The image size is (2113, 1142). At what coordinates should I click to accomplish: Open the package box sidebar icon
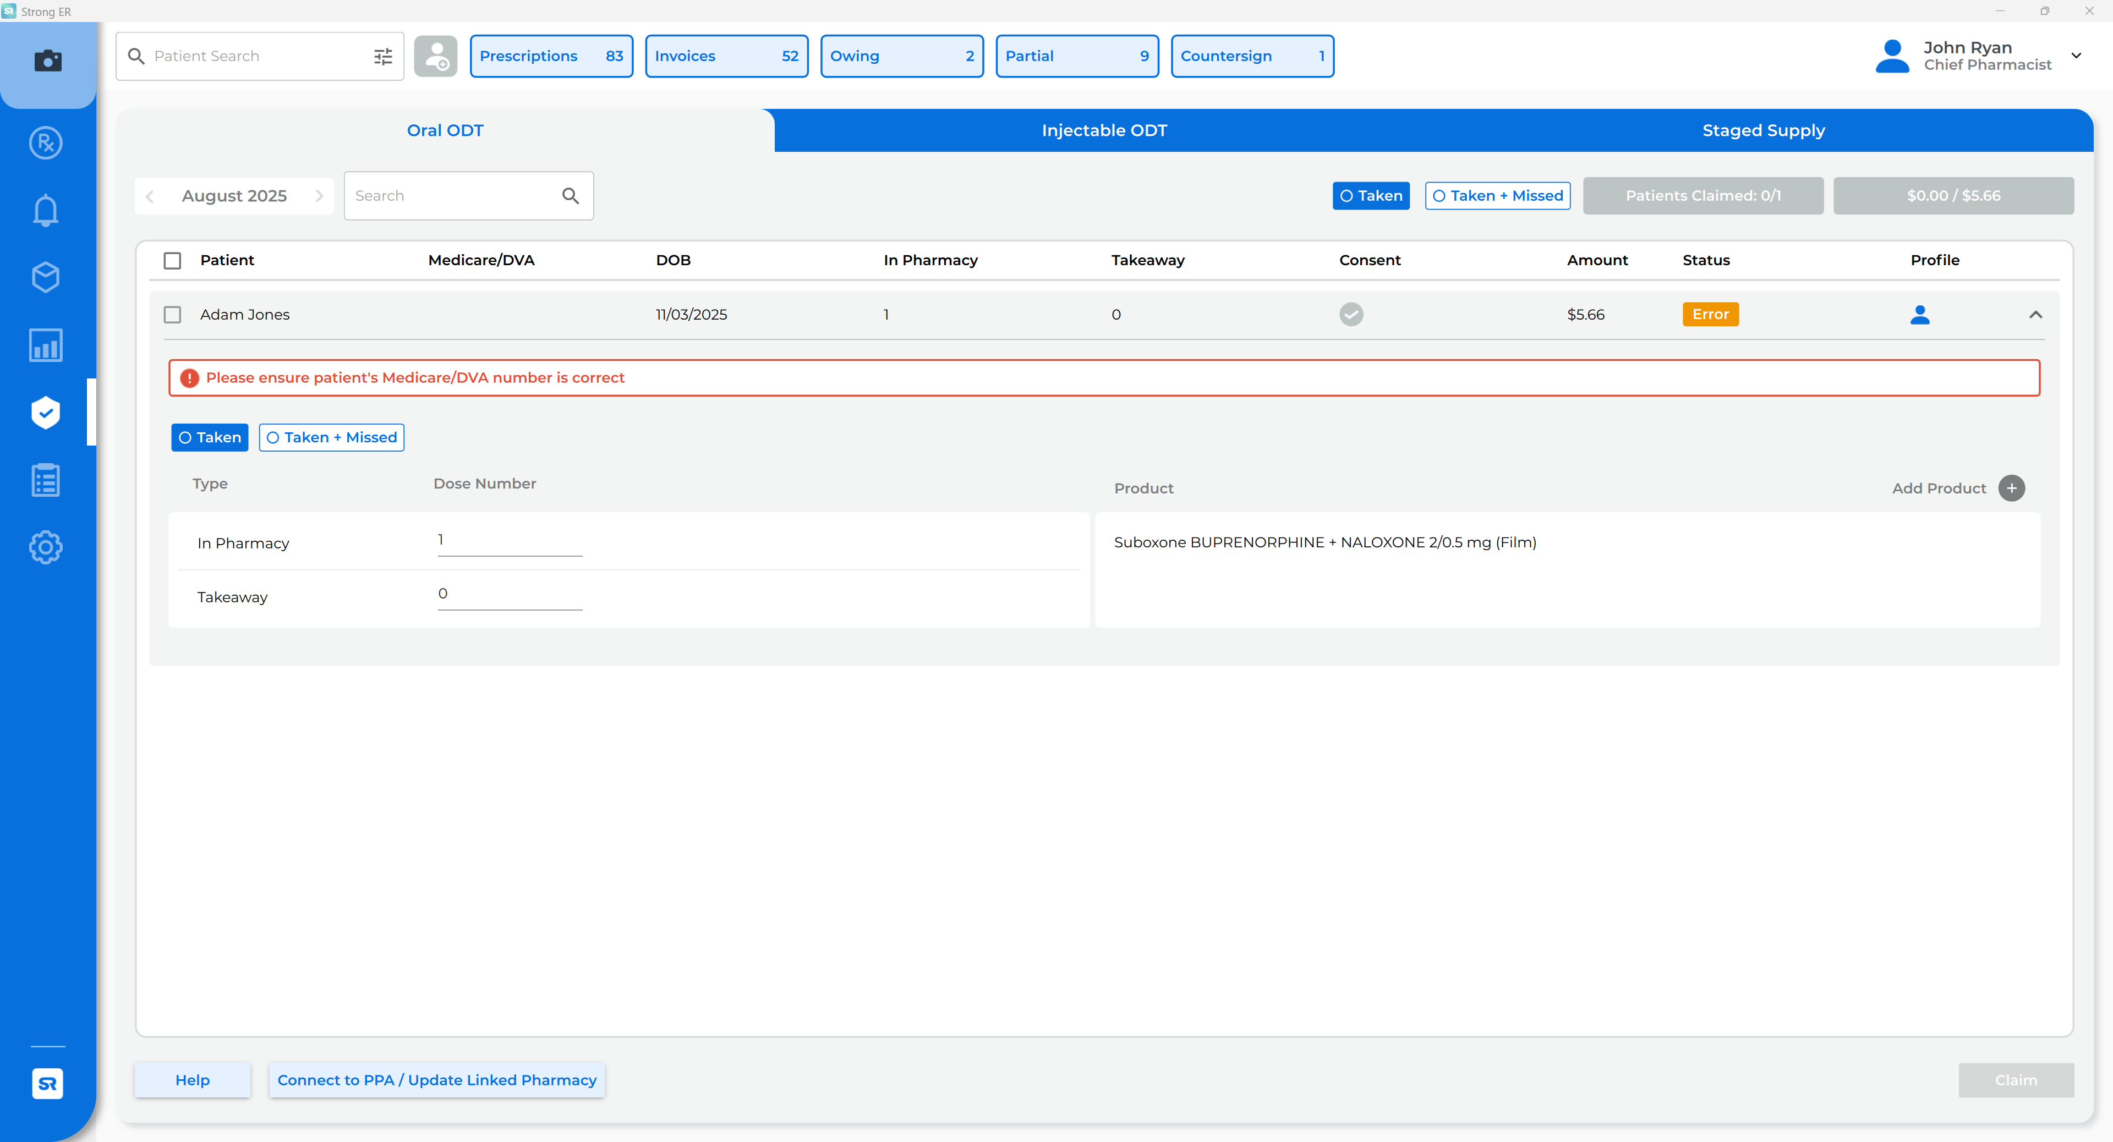tap(46, 277)
